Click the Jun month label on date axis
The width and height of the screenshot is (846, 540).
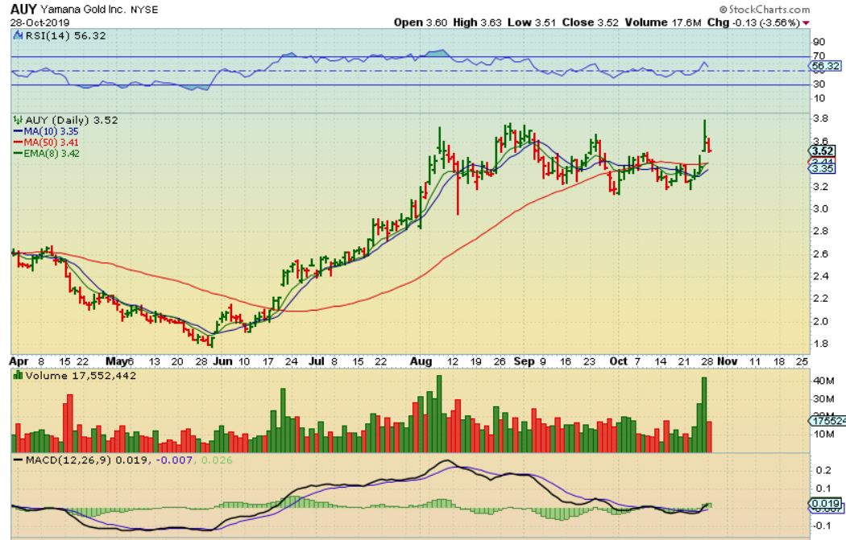click(x=222, y=361)
